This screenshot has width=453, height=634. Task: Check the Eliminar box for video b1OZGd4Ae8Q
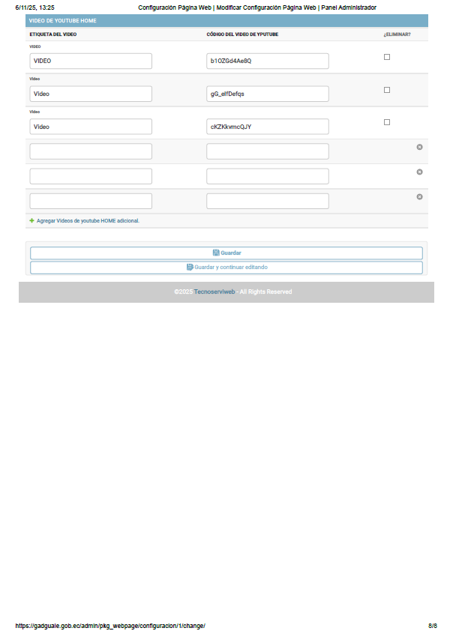coord(387,57)
